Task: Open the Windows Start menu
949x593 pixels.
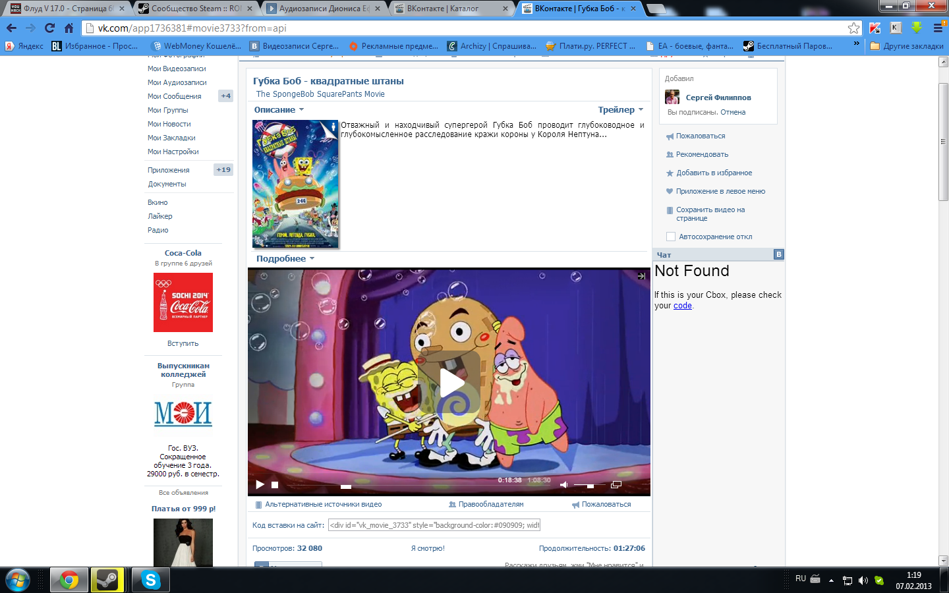Action: [x=18, y=580]
